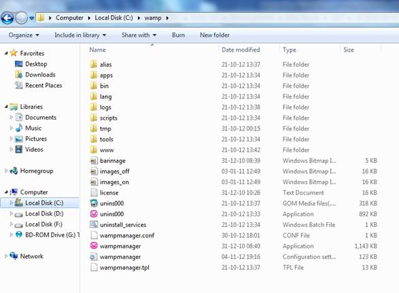Expand the Music library arrow

coord(11,128)
